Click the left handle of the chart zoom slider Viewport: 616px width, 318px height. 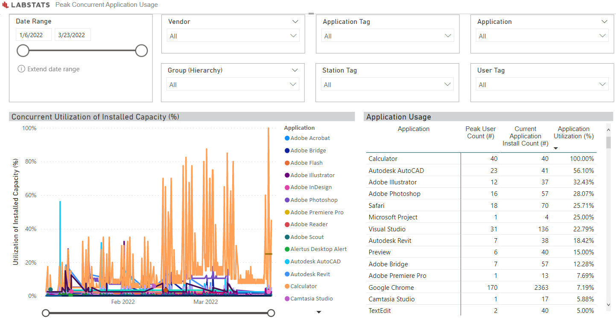click(46, 313)
